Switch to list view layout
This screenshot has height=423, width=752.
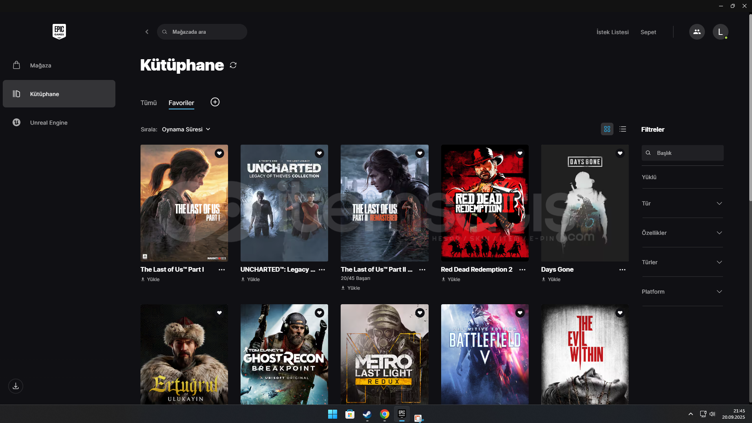click(x=623, y=129)
